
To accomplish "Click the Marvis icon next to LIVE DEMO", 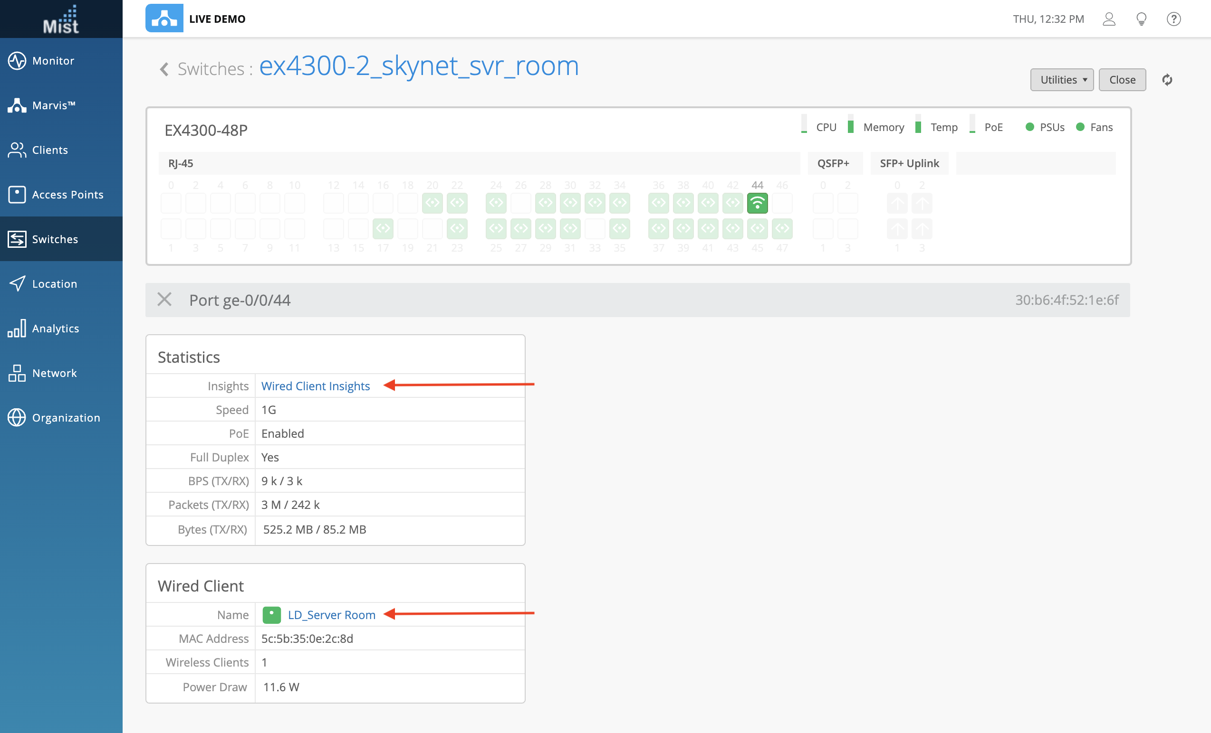I will 164,19.
